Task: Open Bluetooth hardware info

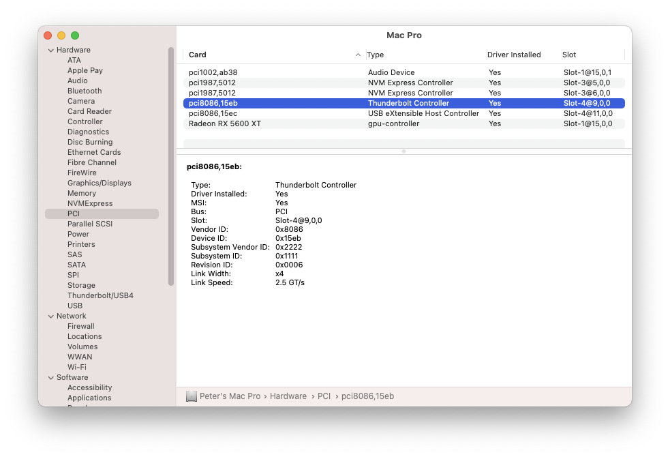Action: [85, 91]
